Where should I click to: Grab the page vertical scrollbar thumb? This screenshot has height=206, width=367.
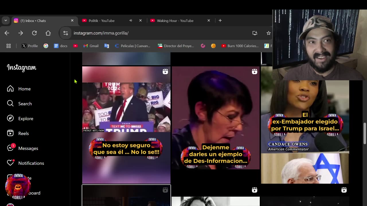(x=365, y=134)
